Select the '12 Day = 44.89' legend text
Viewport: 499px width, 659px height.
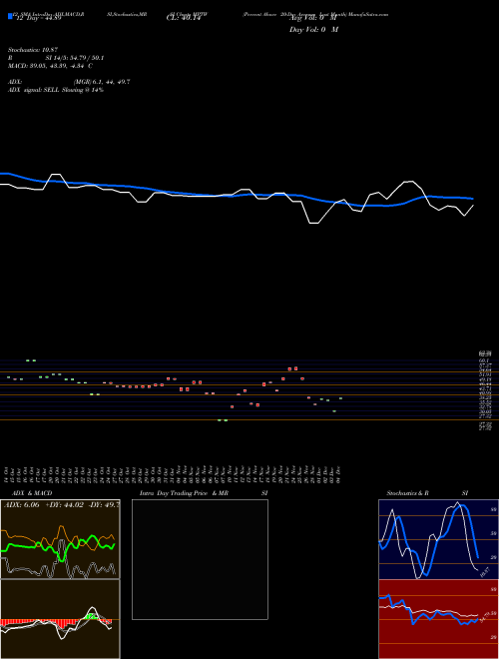point(37,17)
